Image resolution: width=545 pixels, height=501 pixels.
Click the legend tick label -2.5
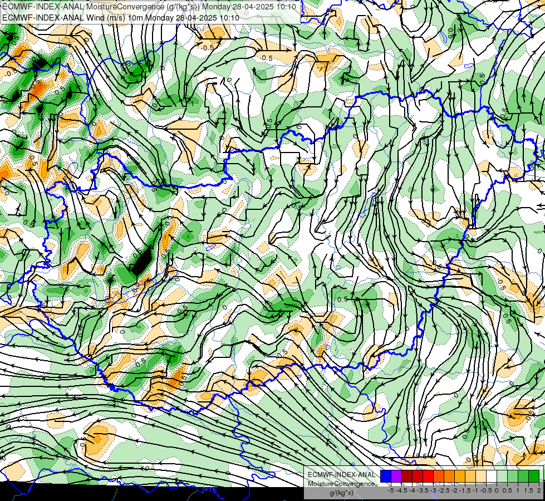point(444,490)
